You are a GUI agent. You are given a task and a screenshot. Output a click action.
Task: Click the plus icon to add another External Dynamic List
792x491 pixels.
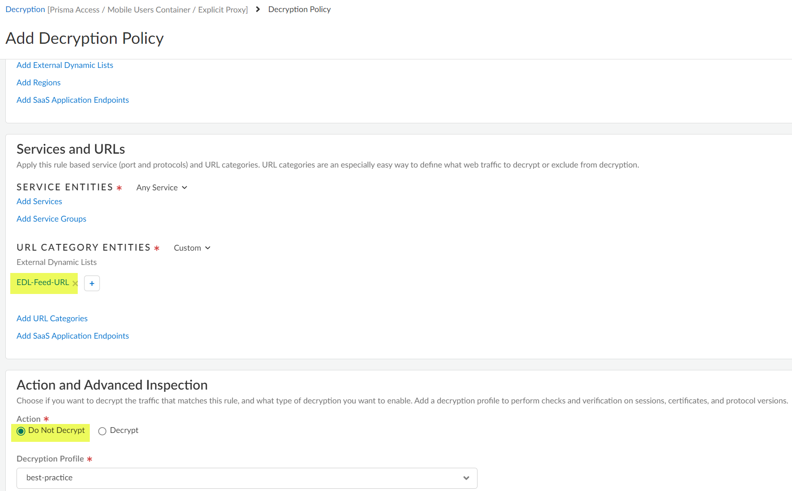click(x=92, y=283)
